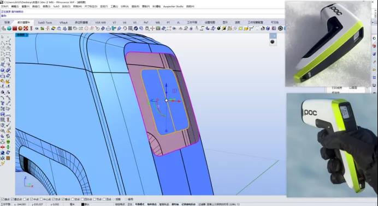Open the viewport title dropdown arrow
Viewport: 378px width, 206px height.
pos(27,35)
